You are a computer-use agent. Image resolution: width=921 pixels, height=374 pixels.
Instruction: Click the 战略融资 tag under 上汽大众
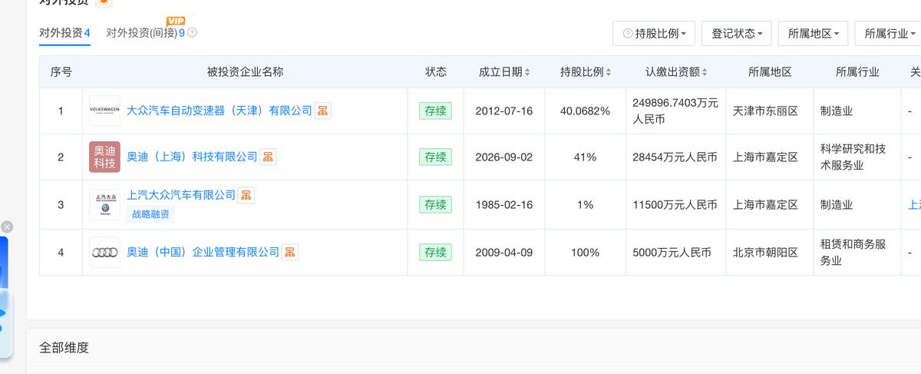(x=150, y=214)
